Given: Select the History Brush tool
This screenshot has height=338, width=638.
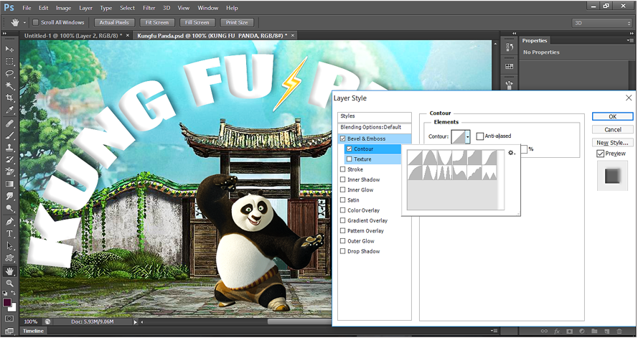Looking at the screenshot, I should coord(9,160).
